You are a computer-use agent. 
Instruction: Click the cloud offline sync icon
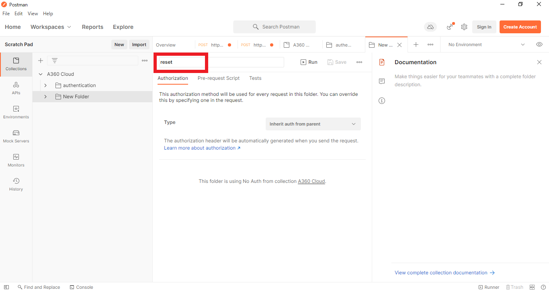(x=430, y=27)
